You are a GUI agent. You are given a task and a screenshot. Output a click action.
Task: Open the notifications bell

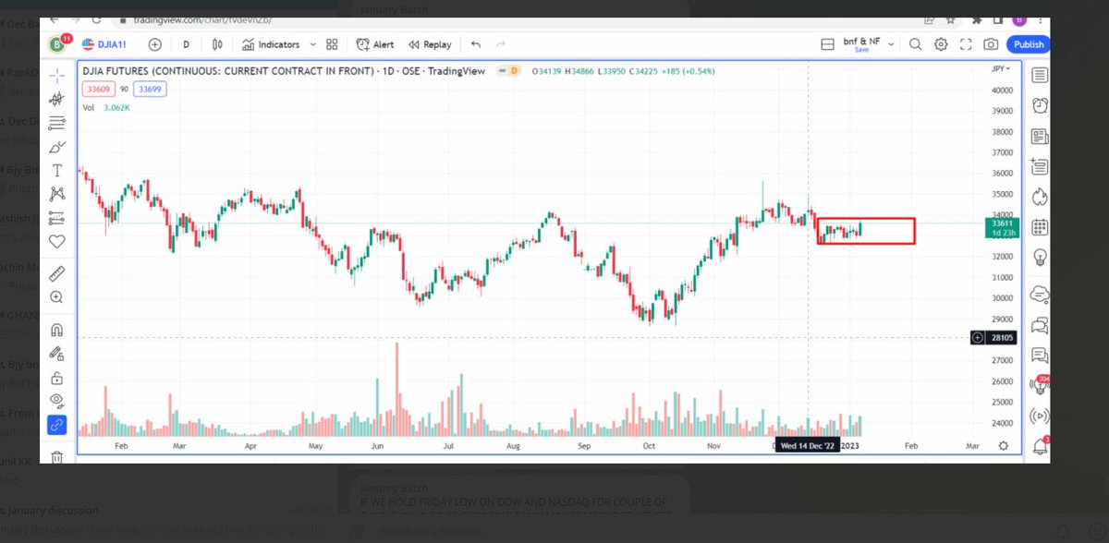coord(1040,446)
